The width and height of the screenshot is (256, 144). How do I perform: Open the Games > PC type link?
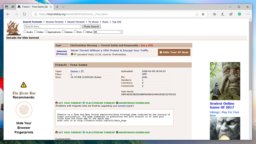point(77,71)
